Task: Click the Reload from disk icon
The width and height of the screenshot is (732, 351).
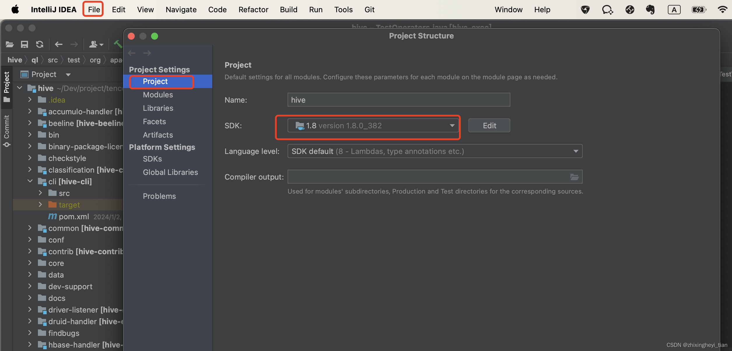Action: pos(40,44)
